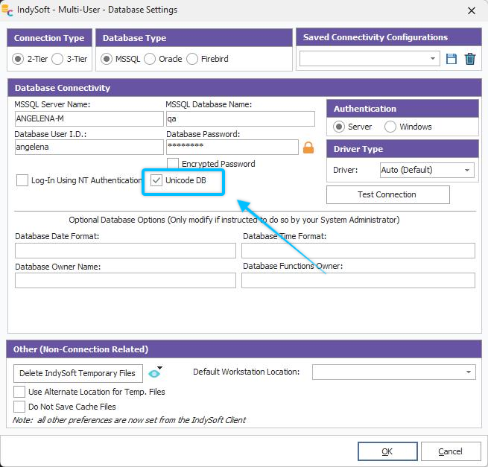Choose Oracle as database type
This screenshot has width=488, height=467.
150,59
